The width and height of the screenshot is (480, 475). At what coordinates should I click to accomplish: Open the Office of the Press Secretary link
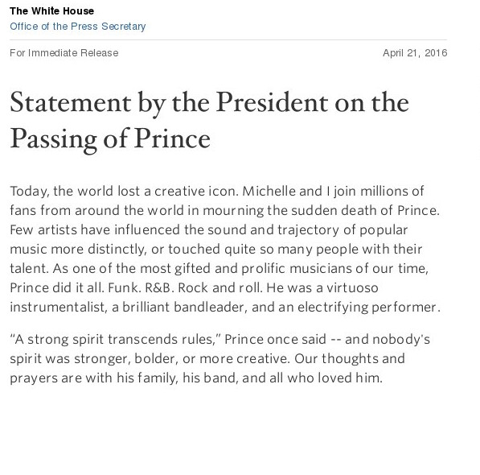78,27
